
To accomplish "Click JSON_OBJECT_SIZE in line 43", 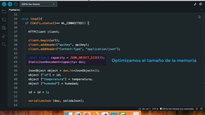I will [x=84, y=57].
